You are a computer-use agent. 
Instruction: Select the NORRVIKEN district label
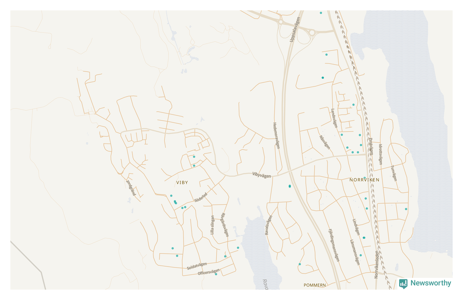[x=364, y=180]
